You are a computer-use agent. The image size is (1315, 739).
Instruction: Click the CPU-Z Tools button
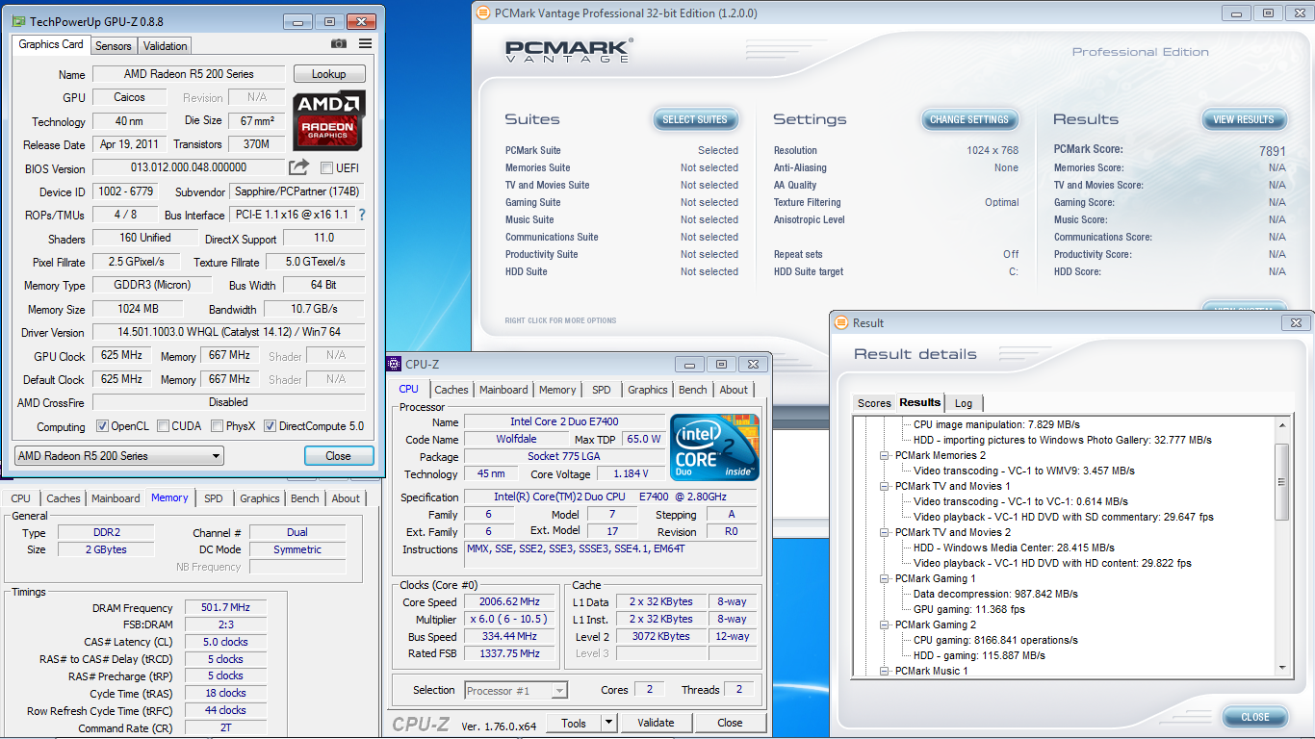574,723
